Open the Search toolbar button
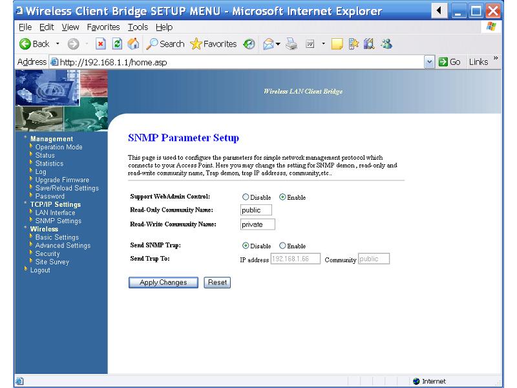517x388 pixels. (165, 44)
